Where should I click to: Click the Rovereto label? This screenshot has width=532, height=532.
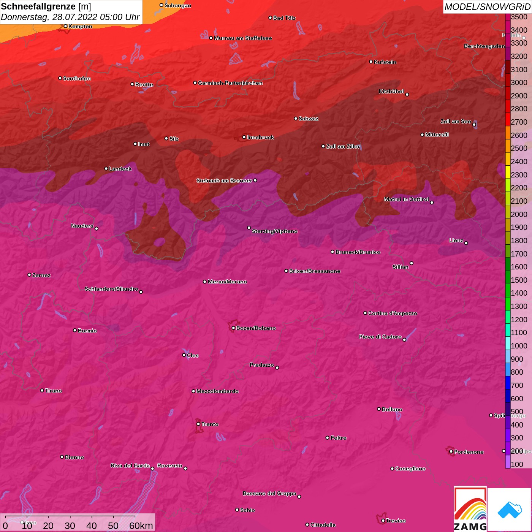tap(169, 465)
